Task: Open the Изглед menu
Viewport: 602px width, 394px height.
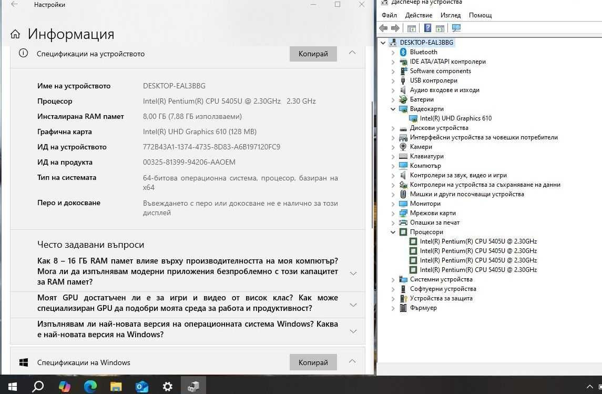Action: [x=451, y=15]
